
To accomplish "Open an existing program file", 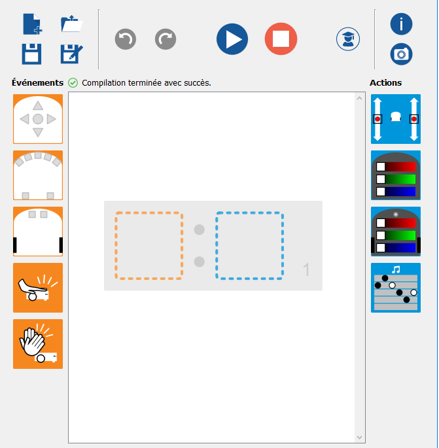I will [x=72, y=24].
